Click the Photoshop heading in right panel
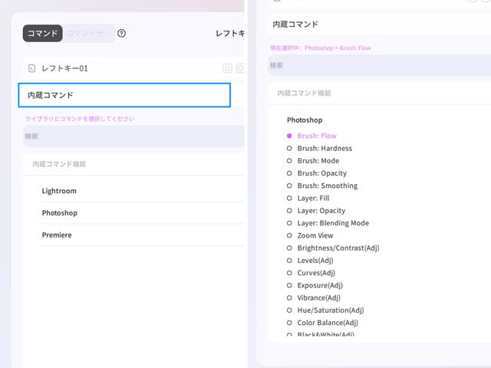 305,120
